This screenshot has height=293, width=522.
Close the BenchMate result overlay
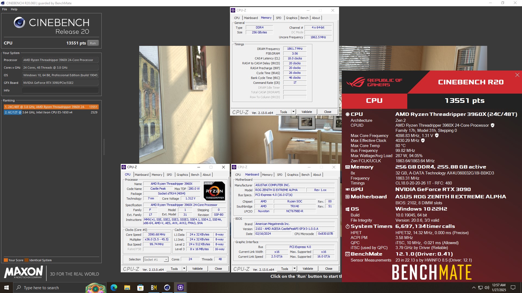[517, 75]
